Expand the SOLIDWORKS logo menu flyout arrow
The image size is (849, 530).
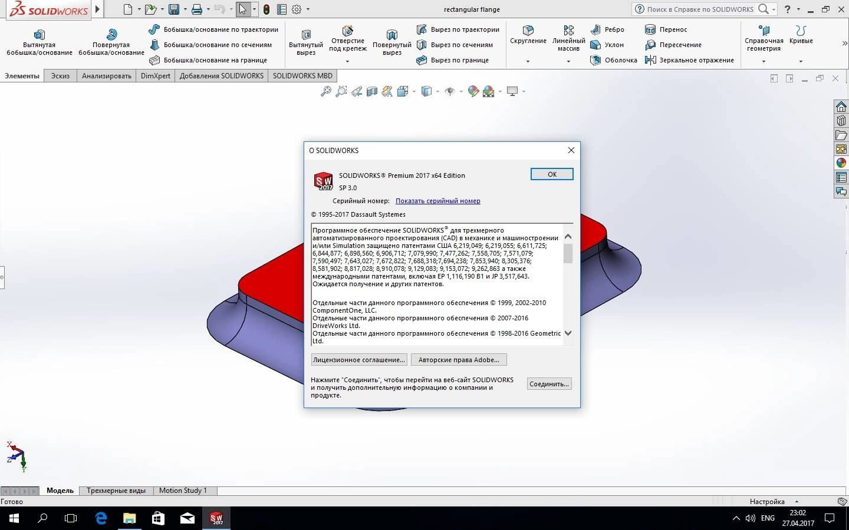click(x=98, y=9)
